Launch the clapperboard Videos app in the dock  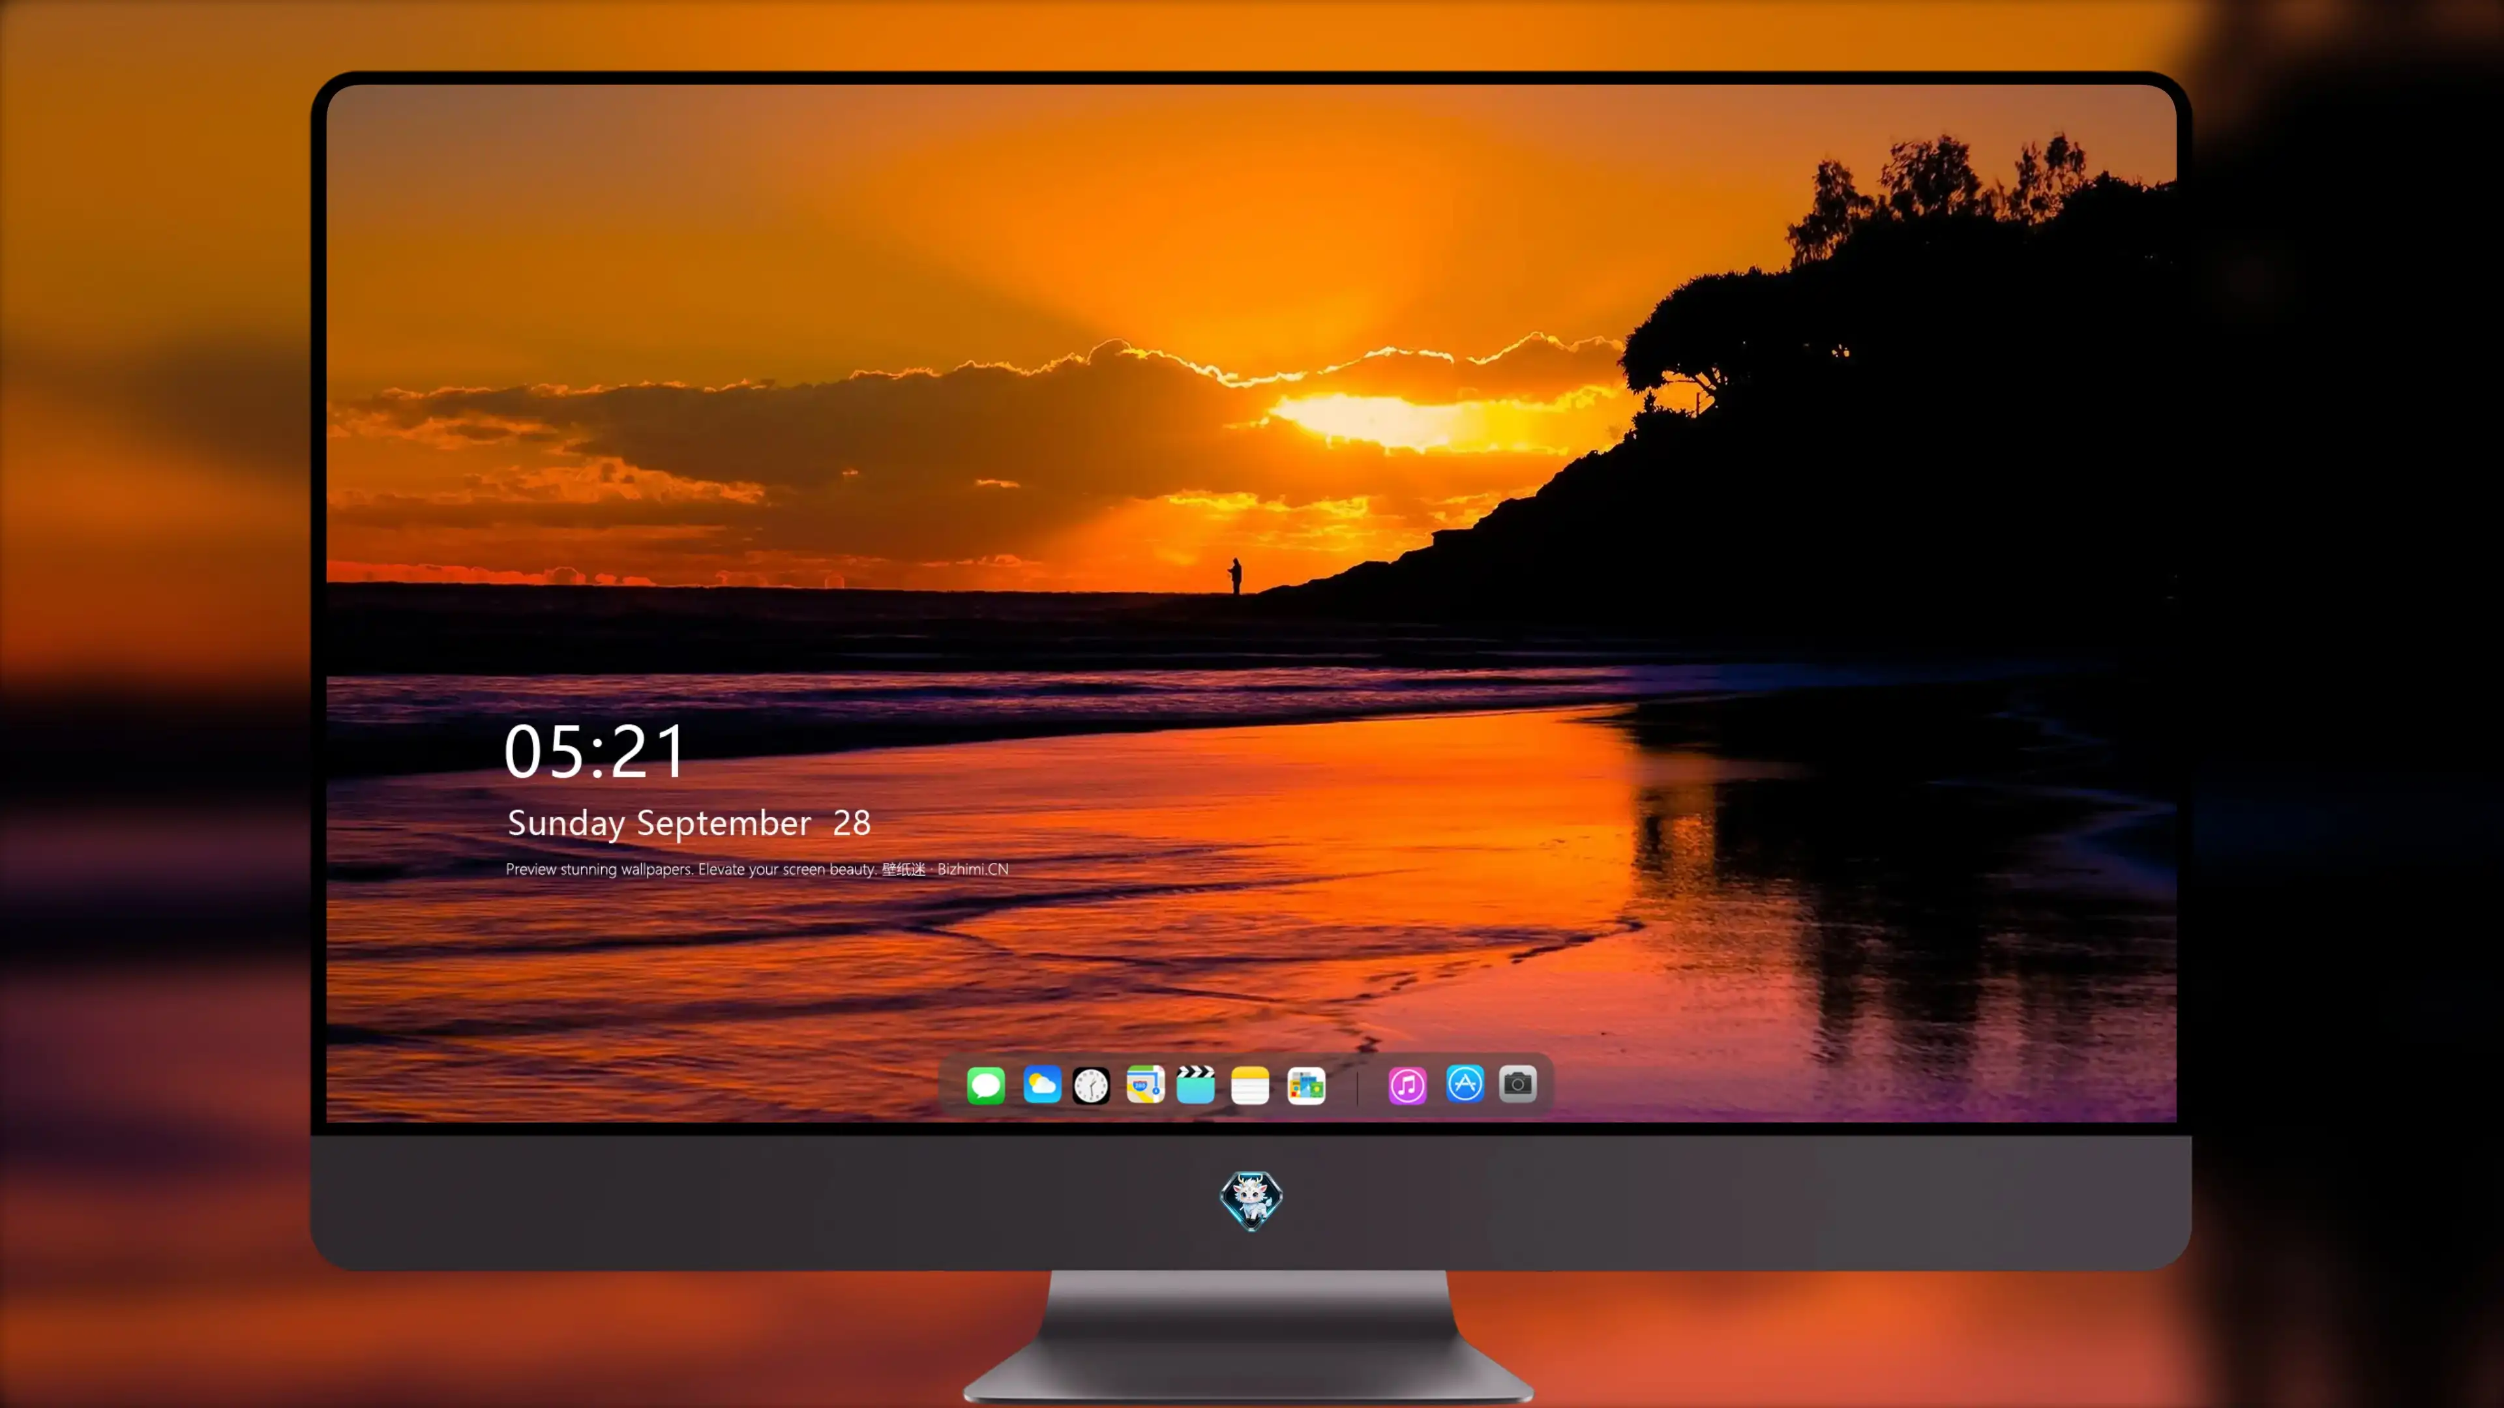pos(1196,1085)
